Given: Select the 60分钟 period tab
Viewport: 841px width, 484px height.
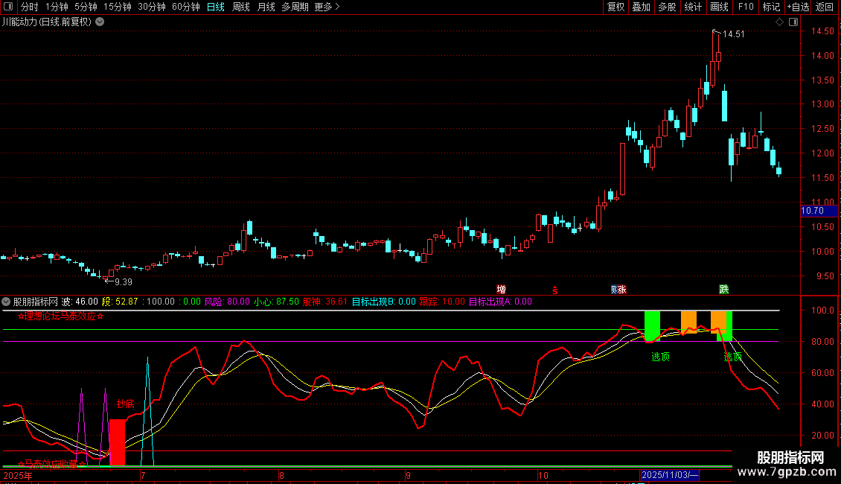Looking at the screenshot, I should click(x=185, y=7).
